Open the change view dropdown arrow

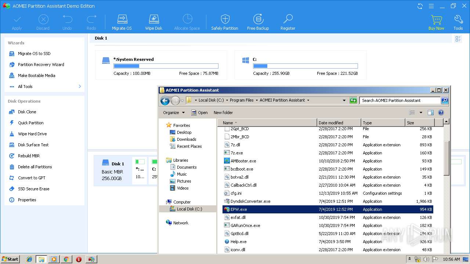(x=421, y=113)
